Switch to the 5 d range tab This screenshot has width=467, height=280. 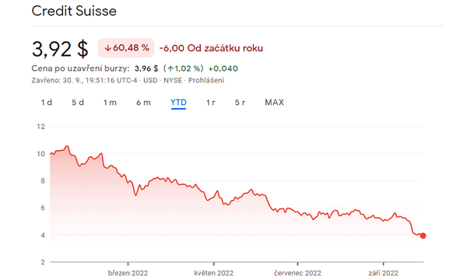(78, 103)
